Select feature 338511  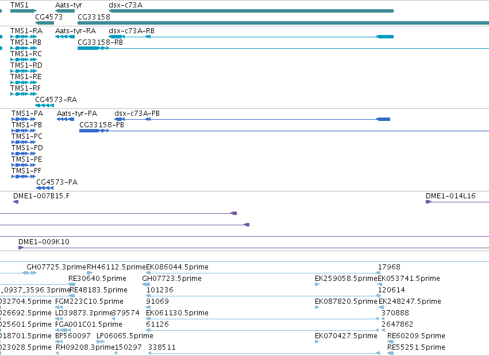162,347
